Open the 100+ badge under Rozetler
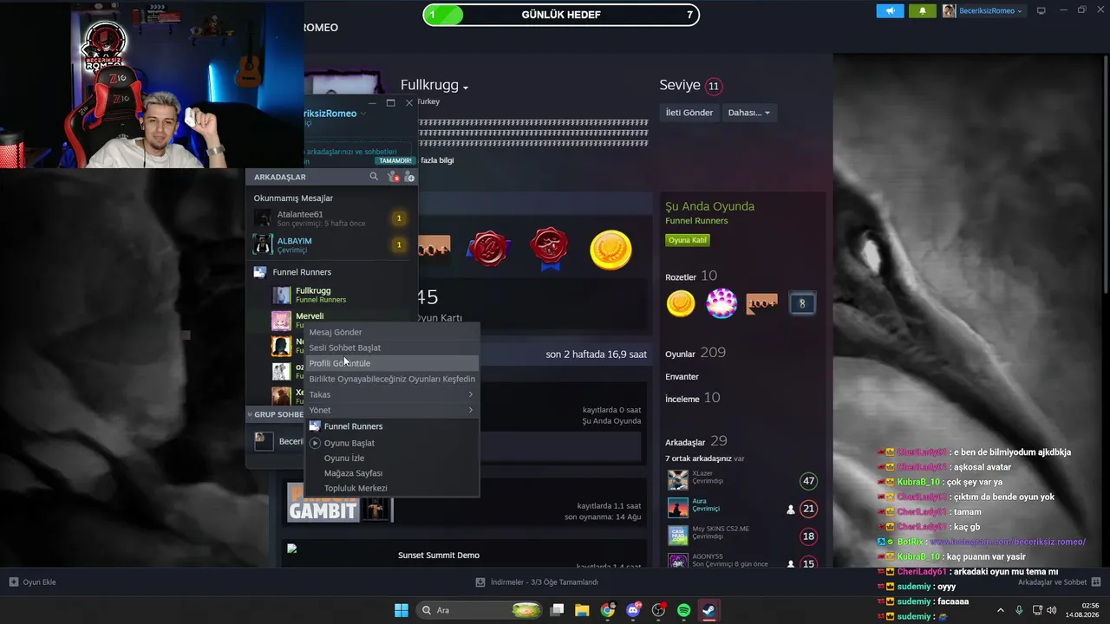The width and height of the screenshot is (1110, 624). 761,303
